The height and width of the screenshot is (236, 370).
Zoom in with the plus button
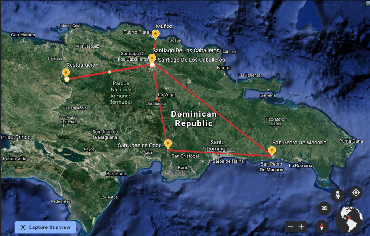click(301, 227)
